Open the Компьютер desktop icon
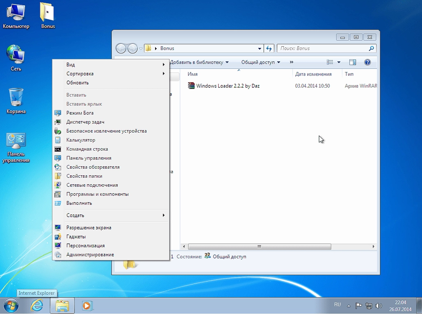The image size is (422, 314). tap(16, 16)
